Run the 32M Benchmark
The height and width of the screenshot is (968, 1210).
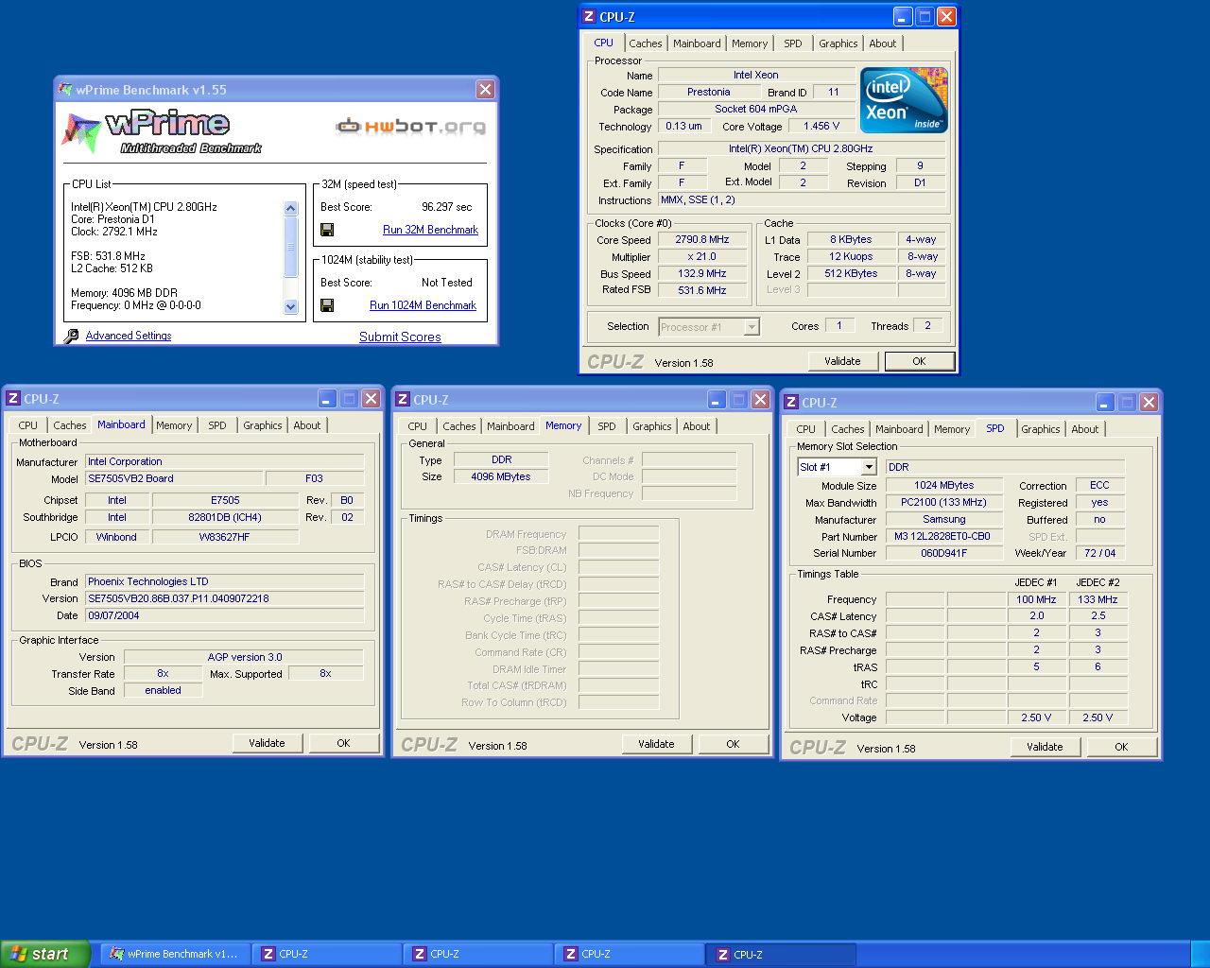430,230
